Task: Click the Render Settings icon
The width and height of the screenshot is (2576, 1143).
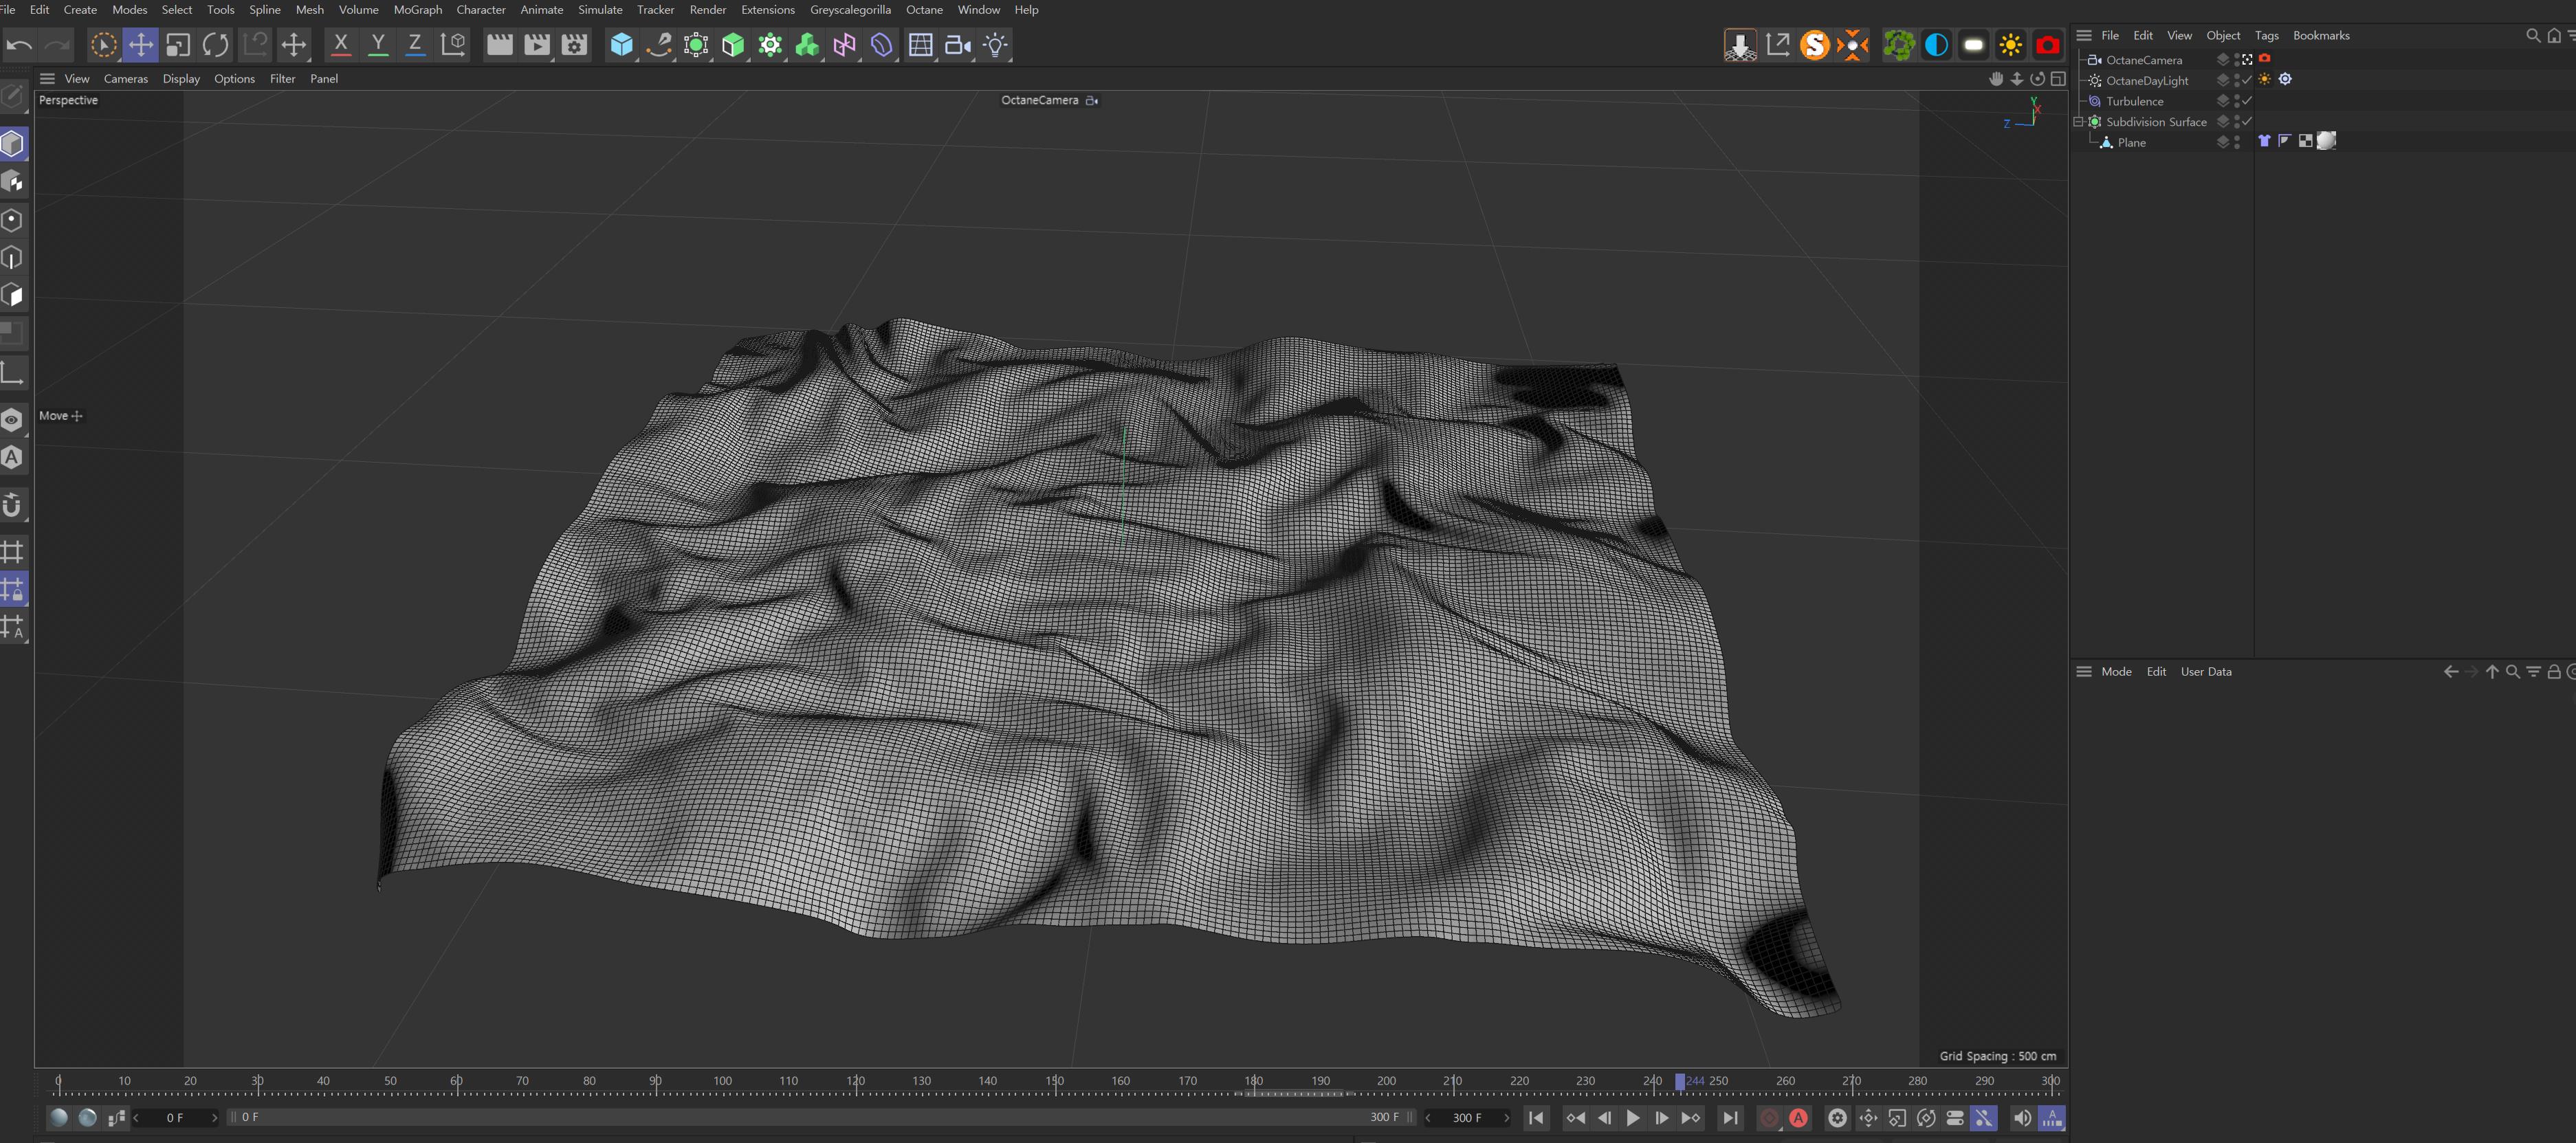Action: pos(575,44)
